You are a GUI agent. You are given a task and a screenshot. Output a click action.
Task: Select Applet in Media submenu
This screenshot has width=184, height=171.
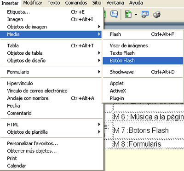point(143,83)
